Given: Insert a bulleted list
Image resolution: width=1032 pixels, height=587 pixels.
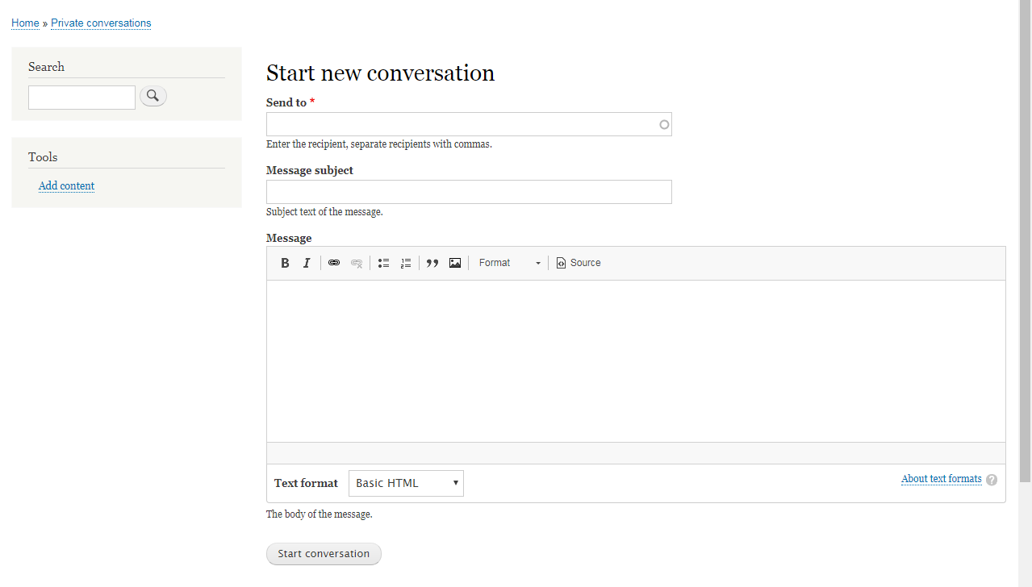Looking at the screenshot, I should [383, 263].
